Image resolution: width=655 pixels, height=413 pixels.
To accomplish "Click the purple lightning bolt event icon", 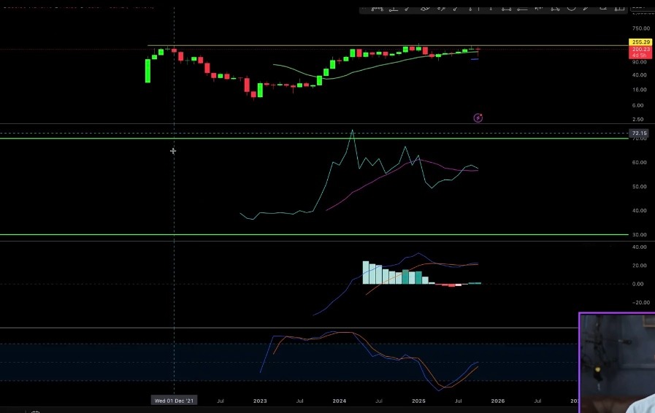I will tap(478, 117).
